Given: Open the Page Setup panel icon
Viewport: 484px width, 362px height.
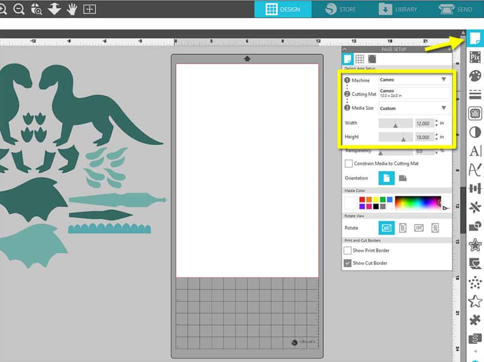Looking at the screenshot, I should point(475,38).
